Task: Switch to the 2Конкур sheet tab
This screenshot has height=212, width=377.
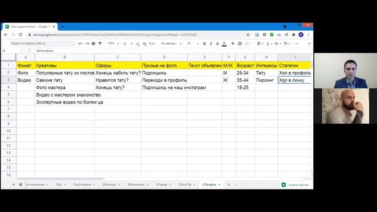Action: 111,184
